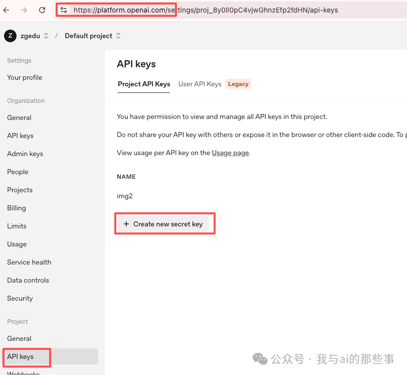Click Create new secret key button
Viewport: 407px width, 375px height.
(x=163, y=224)
